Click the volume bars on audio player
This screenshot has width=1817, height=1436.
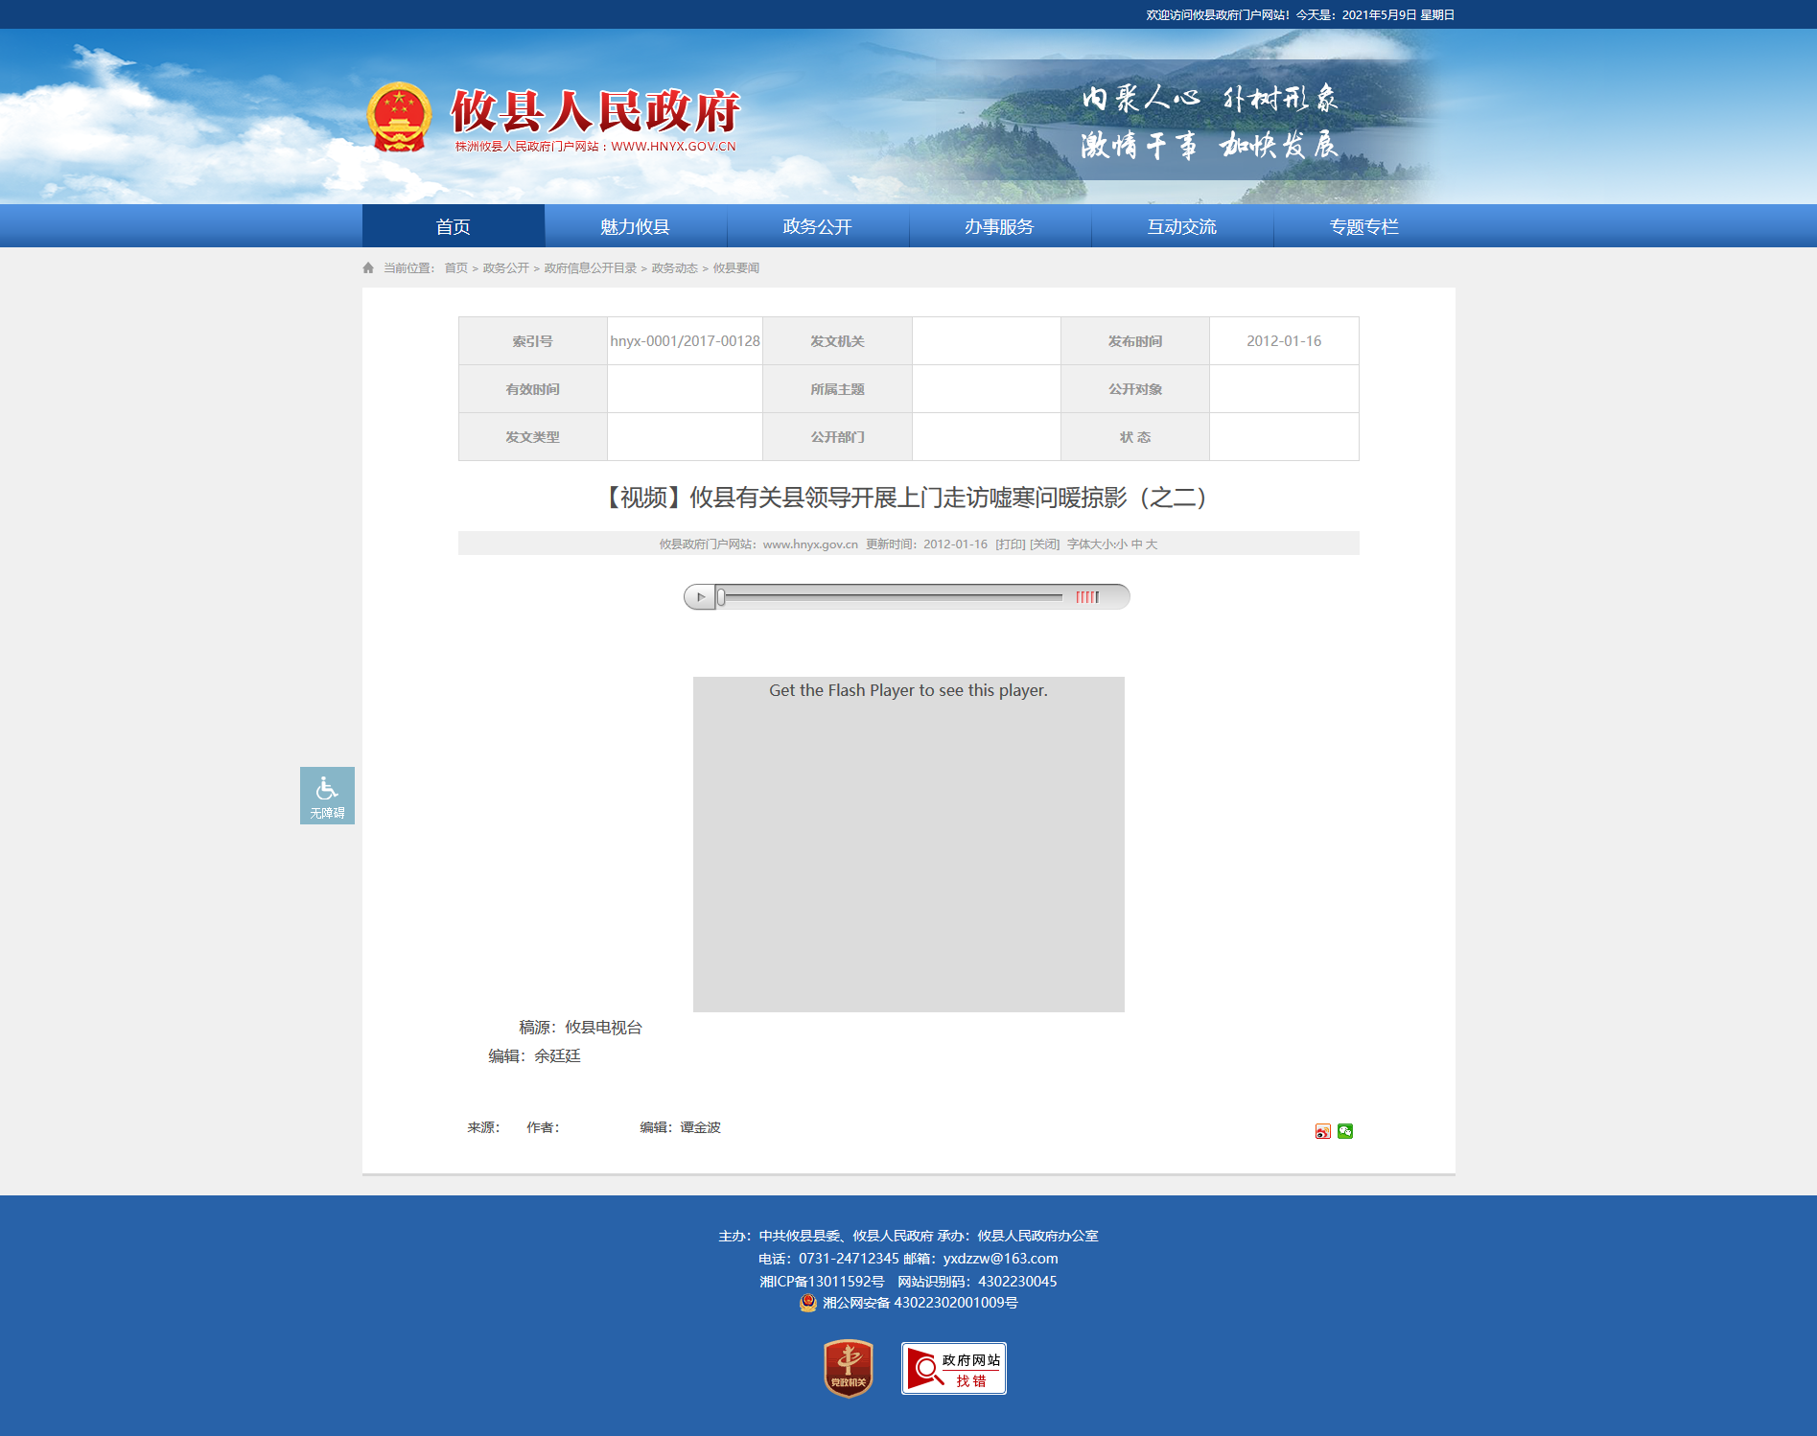[x=1087, y=597]
